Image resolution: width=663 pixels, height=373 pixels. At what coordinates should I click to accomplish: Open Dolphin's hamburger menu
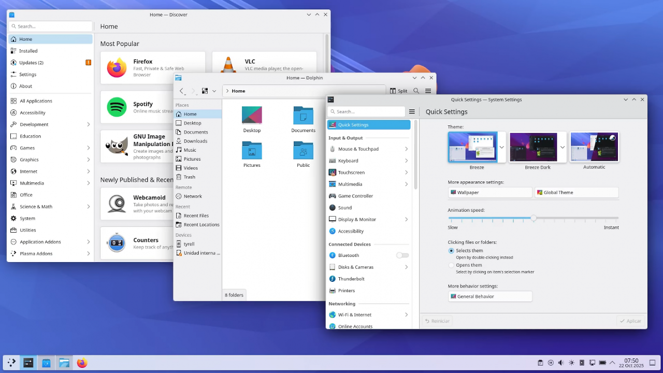pos(428,91)
